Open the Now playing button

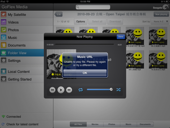pyautogui.click(x=161, y=14)
